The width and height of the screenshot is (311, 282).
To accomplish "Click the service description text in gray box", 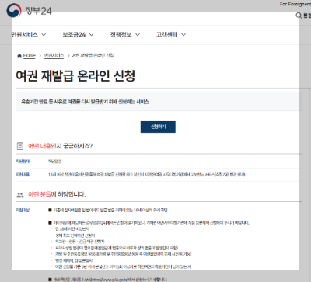I will coord(85,102).
